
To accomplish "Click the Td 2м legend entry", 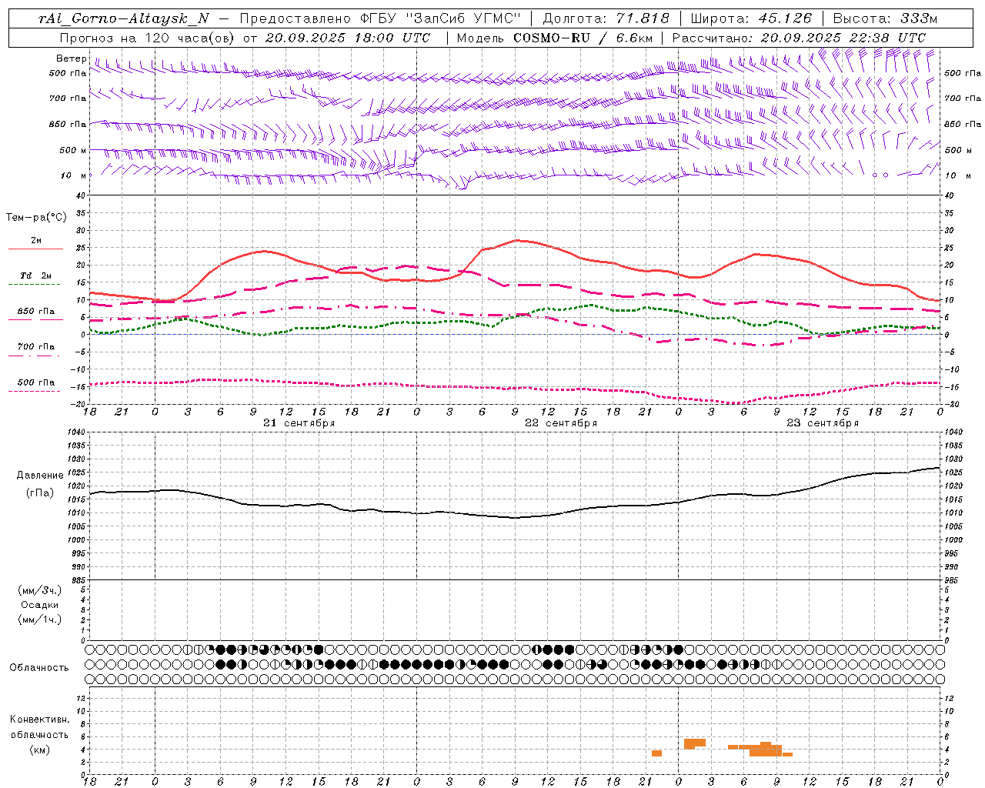I will click(x=35, y=275).
